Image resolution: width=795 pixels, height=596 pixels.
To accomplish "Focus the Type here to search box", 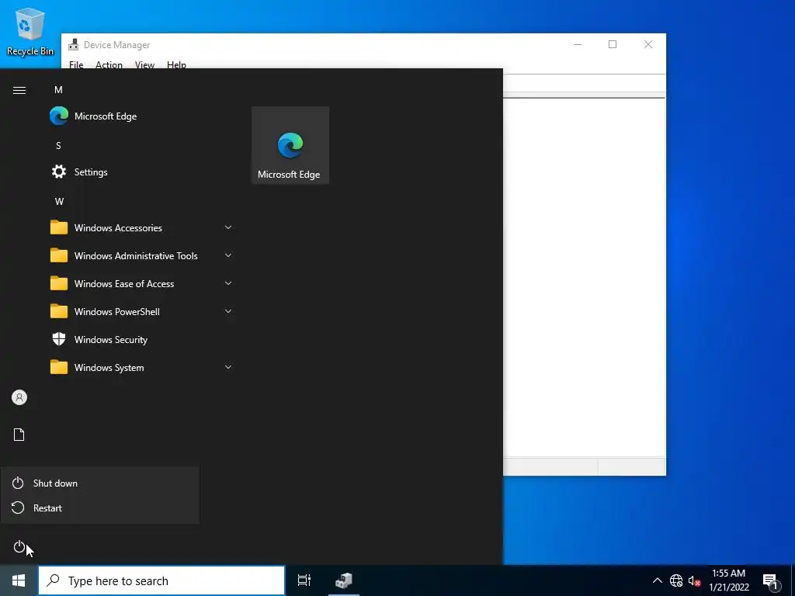I will [x=161, y=580].
